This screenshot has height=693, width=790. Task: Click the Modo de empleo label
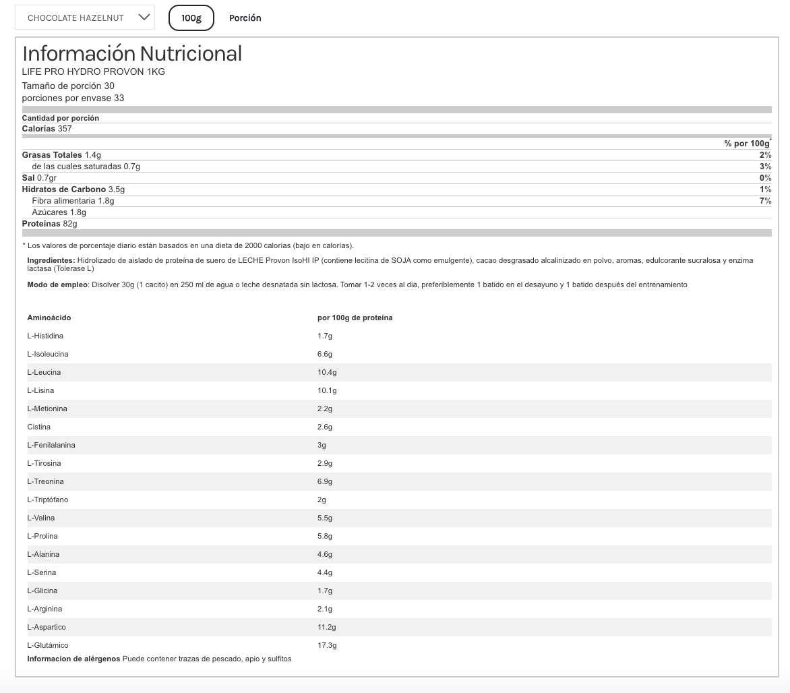[x=57, y=284]
